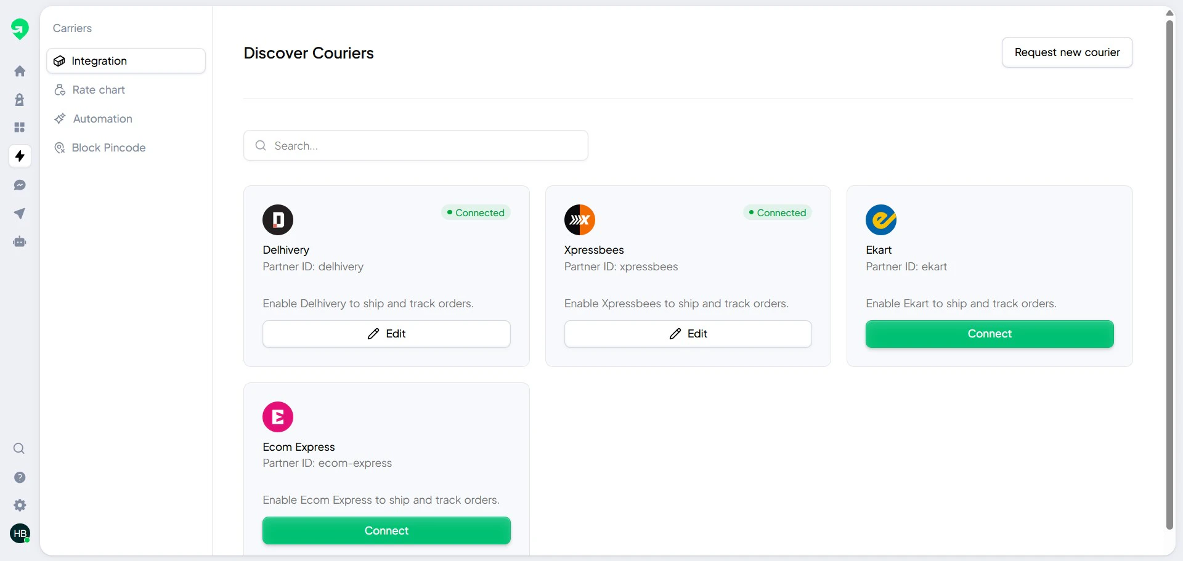
Task: Click the Xpressbees courier logo
Action: (580, 220)
